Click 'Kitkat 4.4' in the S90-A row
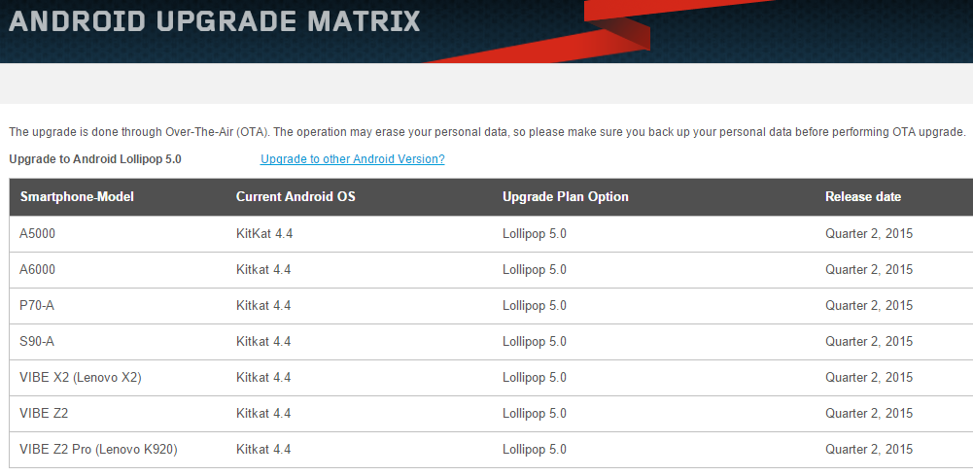This screenshot has width=973, height=476. click(x=263, y=342)
